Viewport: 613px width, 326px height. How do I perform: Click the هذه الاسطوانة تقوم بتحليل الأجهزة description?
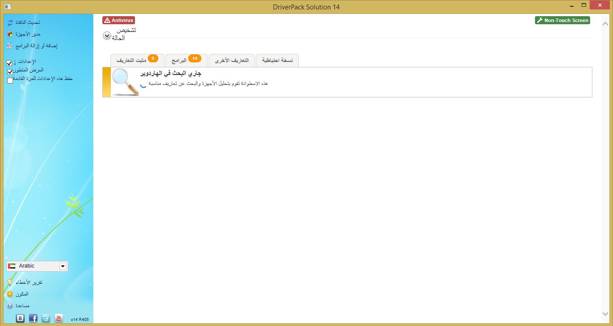pos(208,84)
